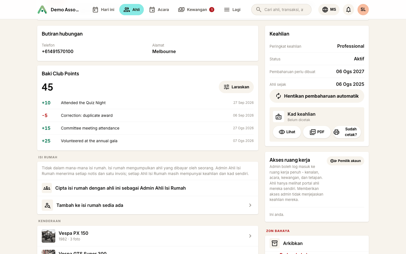Click the Vespa PX 150 title
The image size is (406, 254).
tap(73, 233)
